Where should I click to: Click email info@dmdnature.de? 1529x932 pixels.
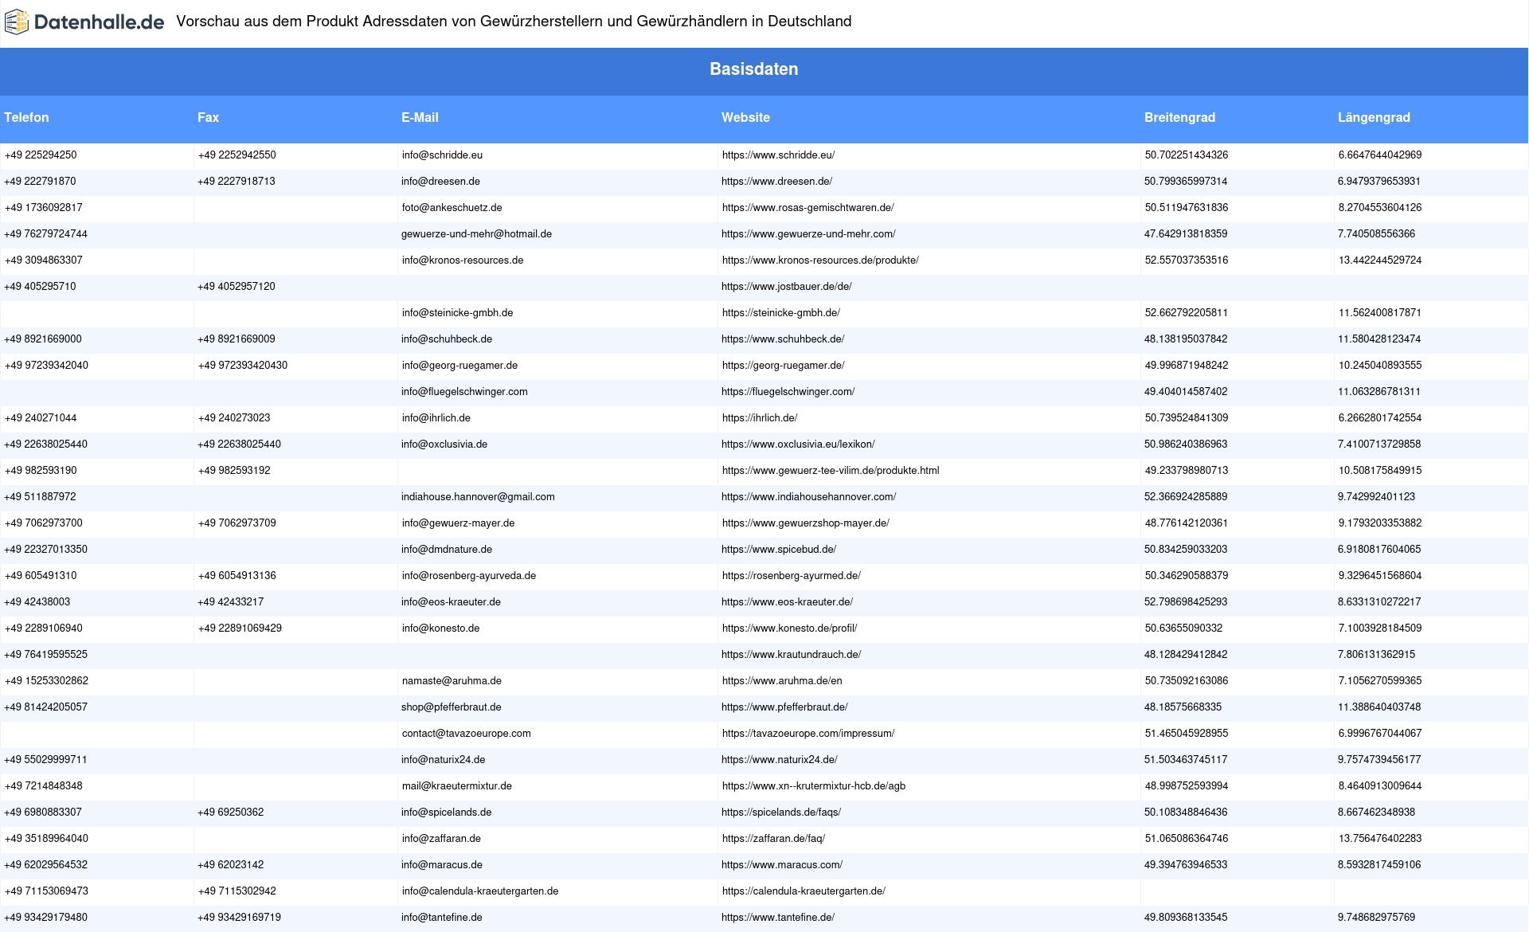447,550
